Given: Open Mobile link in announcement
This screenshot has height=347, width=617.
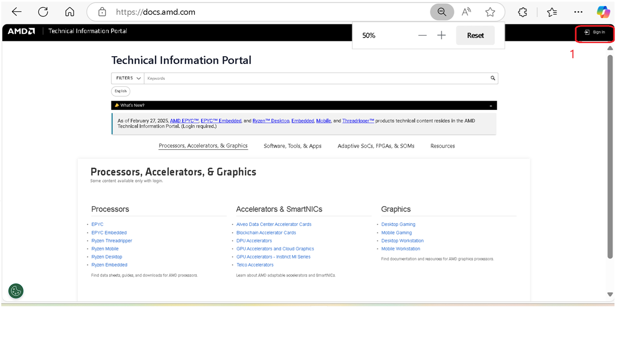Looking at the screenshot, I should 324,121.
